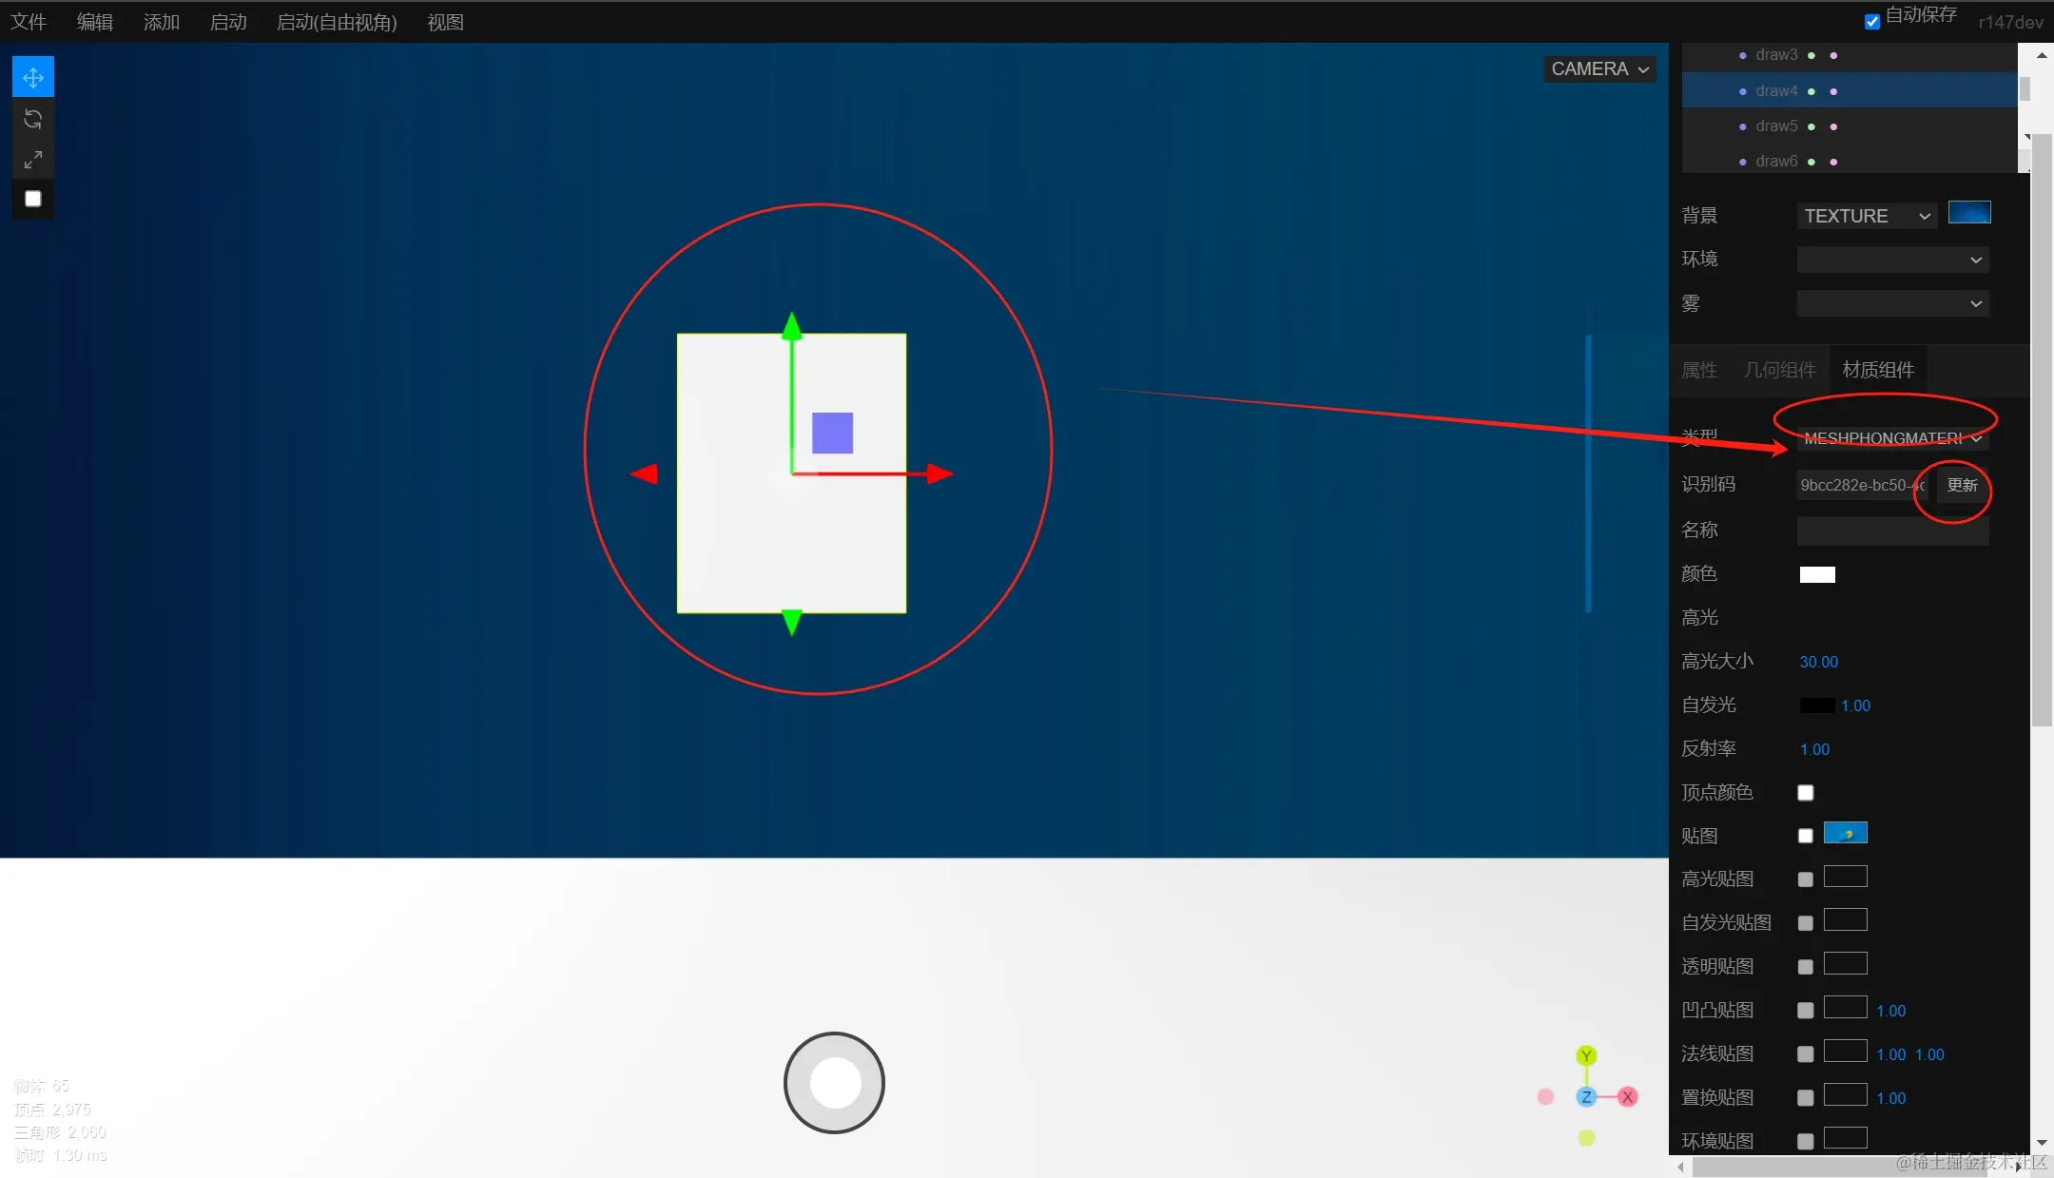Select the translate move tool

click(x=33, y=78)
